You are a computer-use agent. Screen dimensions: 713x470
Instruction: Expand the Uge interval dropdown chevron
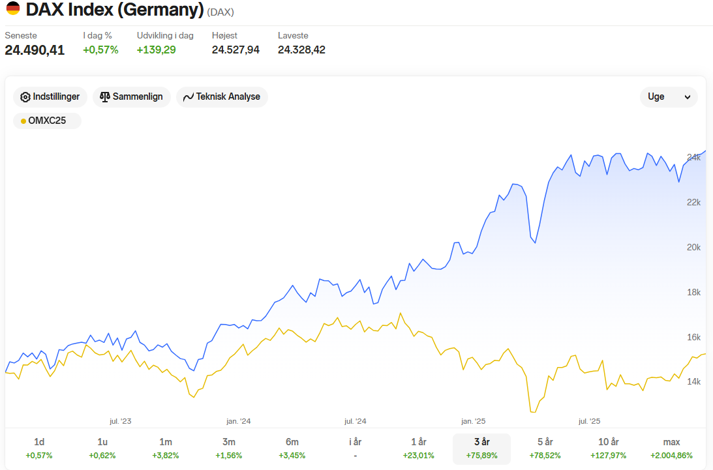[x=688, y=97]
